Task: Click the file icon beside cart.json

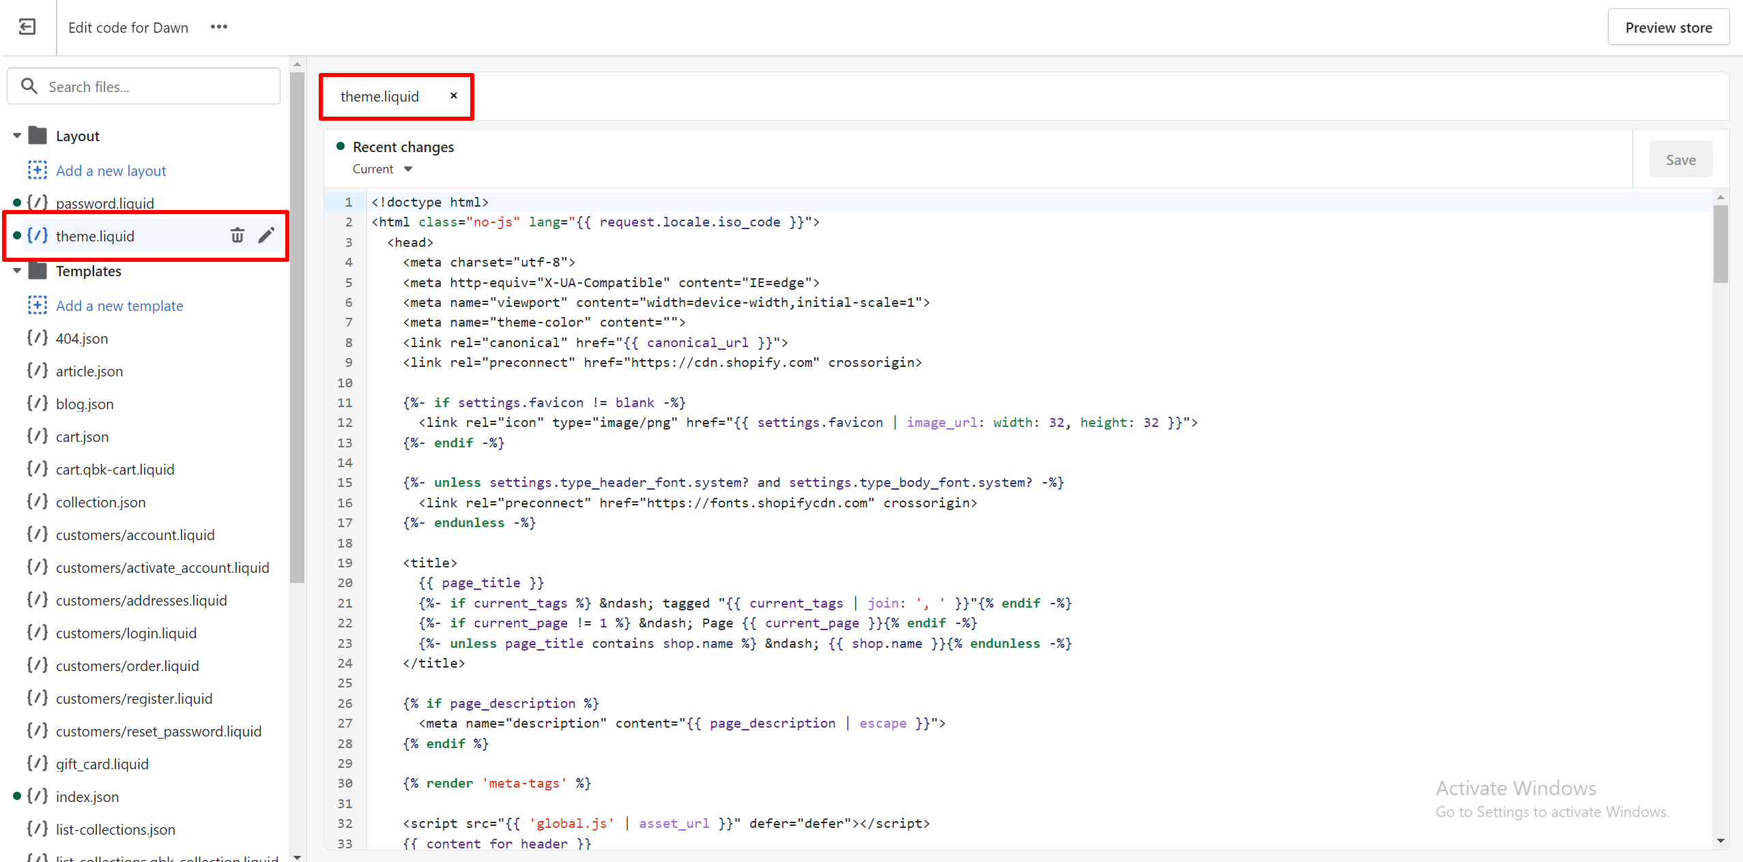Action: [x=38, y=436]
